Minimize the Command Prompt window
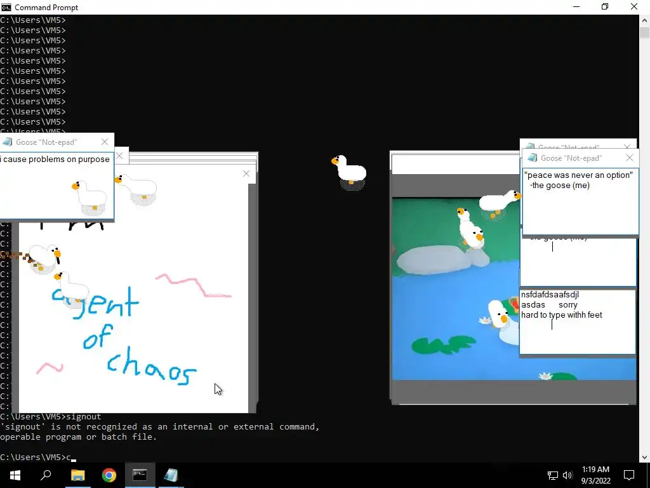 coord(576,7)
